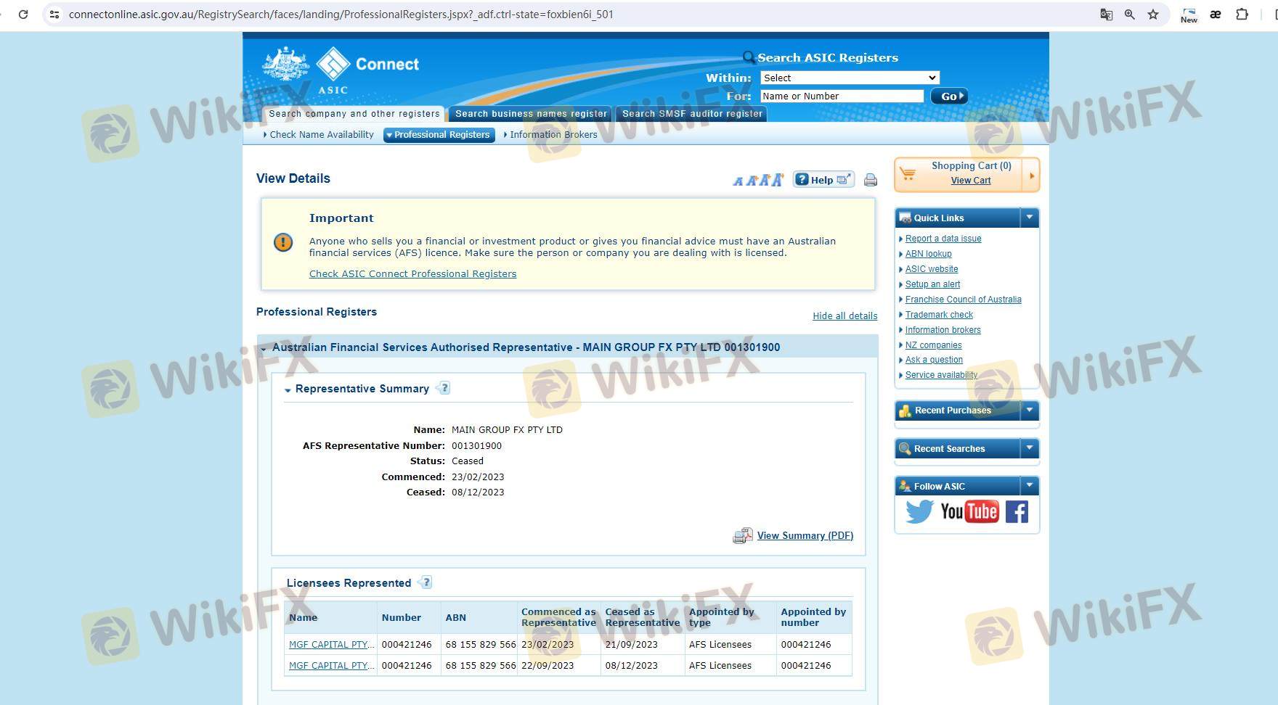Viewport: 1278px width, 705px height.
Task: Open the Twitter bird icon
Action: (919, 512)
